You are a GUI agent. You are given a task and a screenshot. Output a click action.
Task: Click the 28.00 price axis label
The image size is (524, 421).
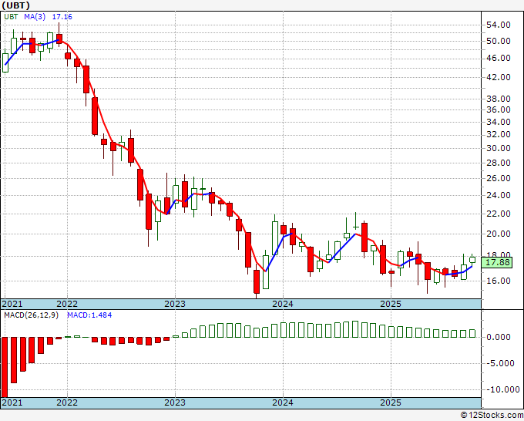pos(498,163)
